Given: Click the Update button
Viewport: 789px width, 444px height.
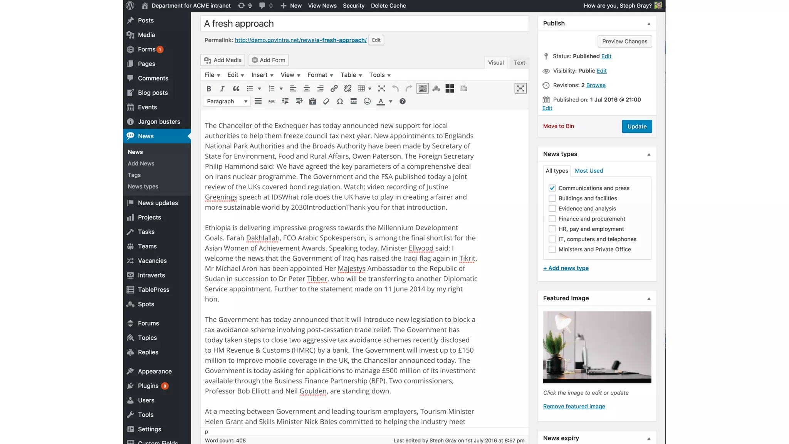Looking at the screenshot, I should click(x=636, y=126).
